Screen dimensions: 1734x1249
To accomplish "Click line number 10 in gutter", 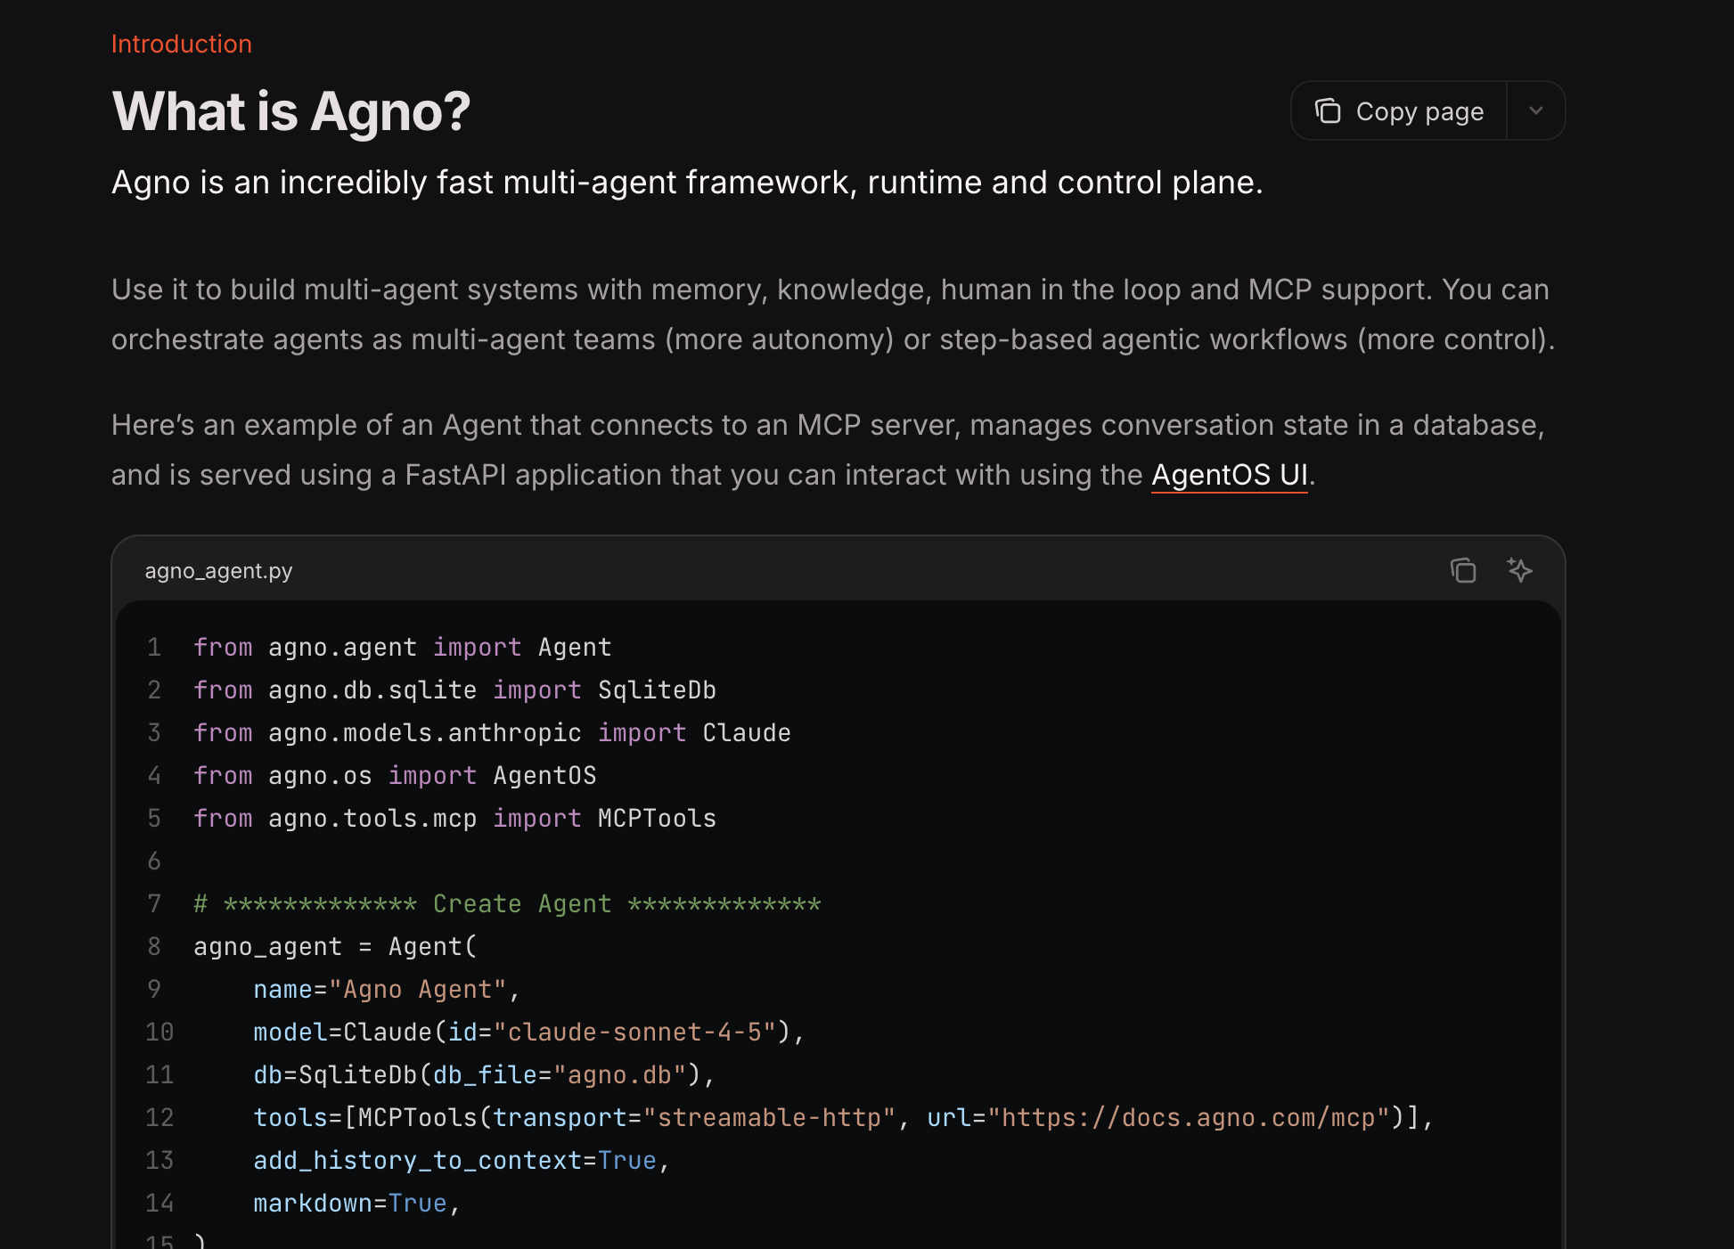I will click(159, 1033).
